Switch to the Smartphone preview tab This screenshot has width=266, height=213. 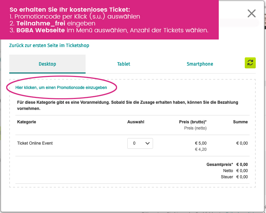point(200,64)
